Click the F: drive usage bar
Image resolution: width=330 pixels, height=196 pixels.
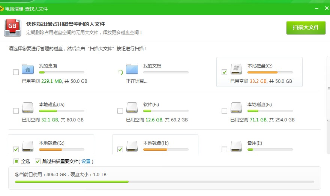270,111
